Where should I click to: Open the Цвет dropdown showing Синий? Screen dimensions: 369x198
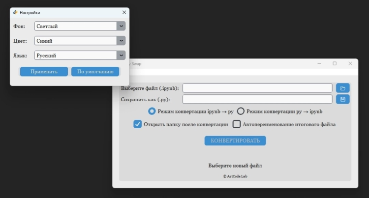point(80,41)
